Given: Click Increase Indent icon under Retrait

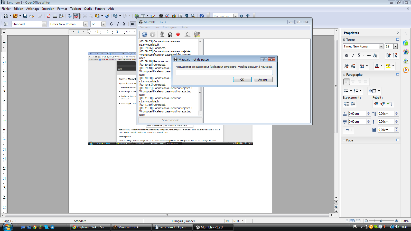Looking at the screenshot, I should 376,104.
